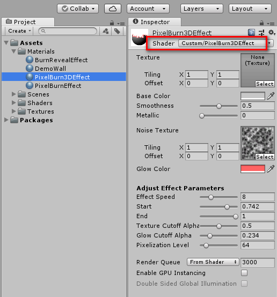Open the Base Color swatch

pos(253,96)
